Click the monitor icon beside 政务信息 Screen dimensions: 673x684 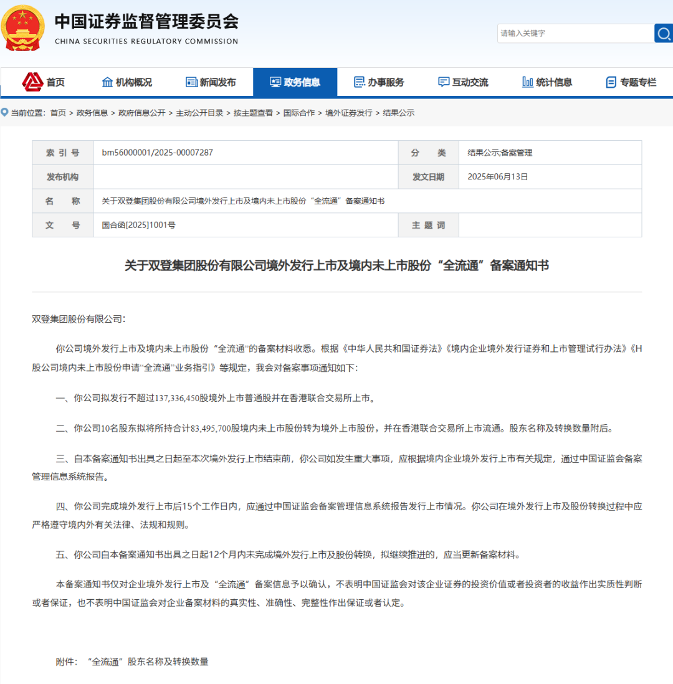[x=275, y=82]
